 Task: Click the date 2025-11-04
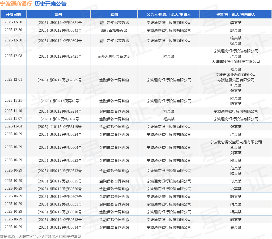tap(13, 126)
